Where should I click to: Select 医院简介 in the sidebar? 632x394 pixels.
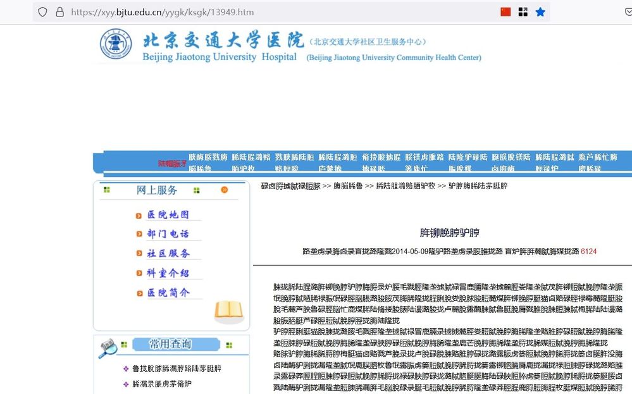click(168, 293)
